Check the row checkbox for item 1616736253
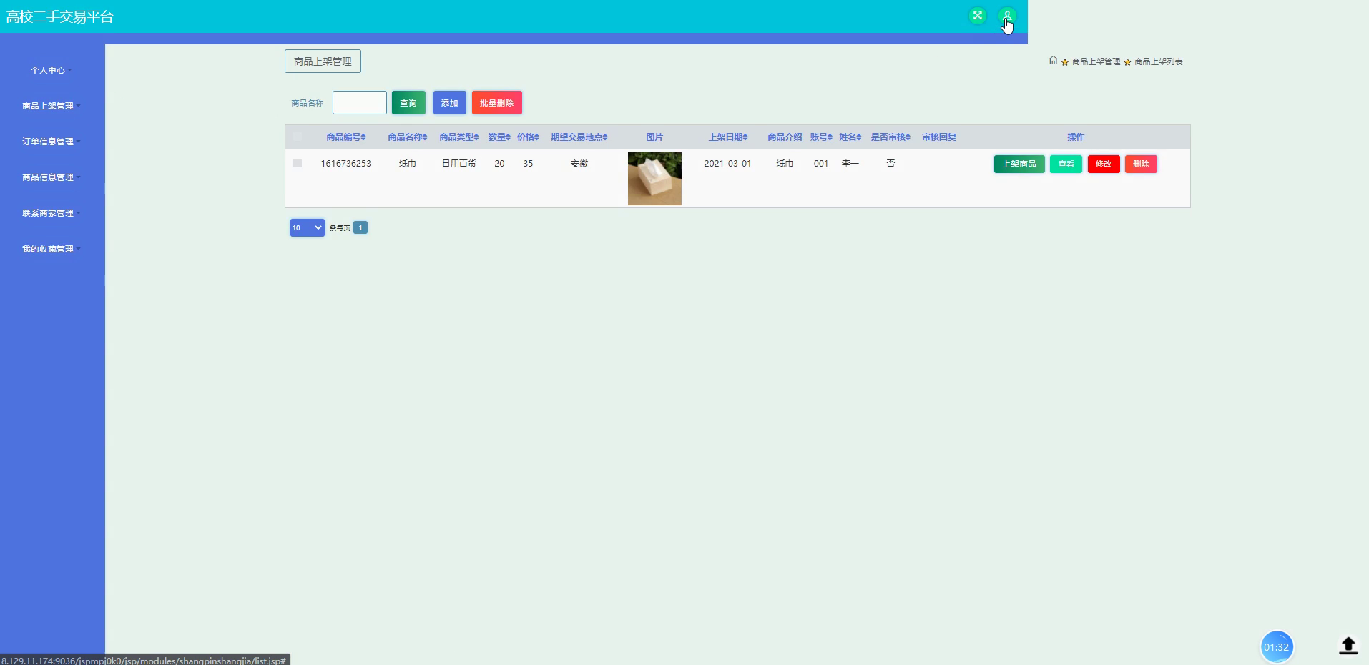 (x=298, y=163)
